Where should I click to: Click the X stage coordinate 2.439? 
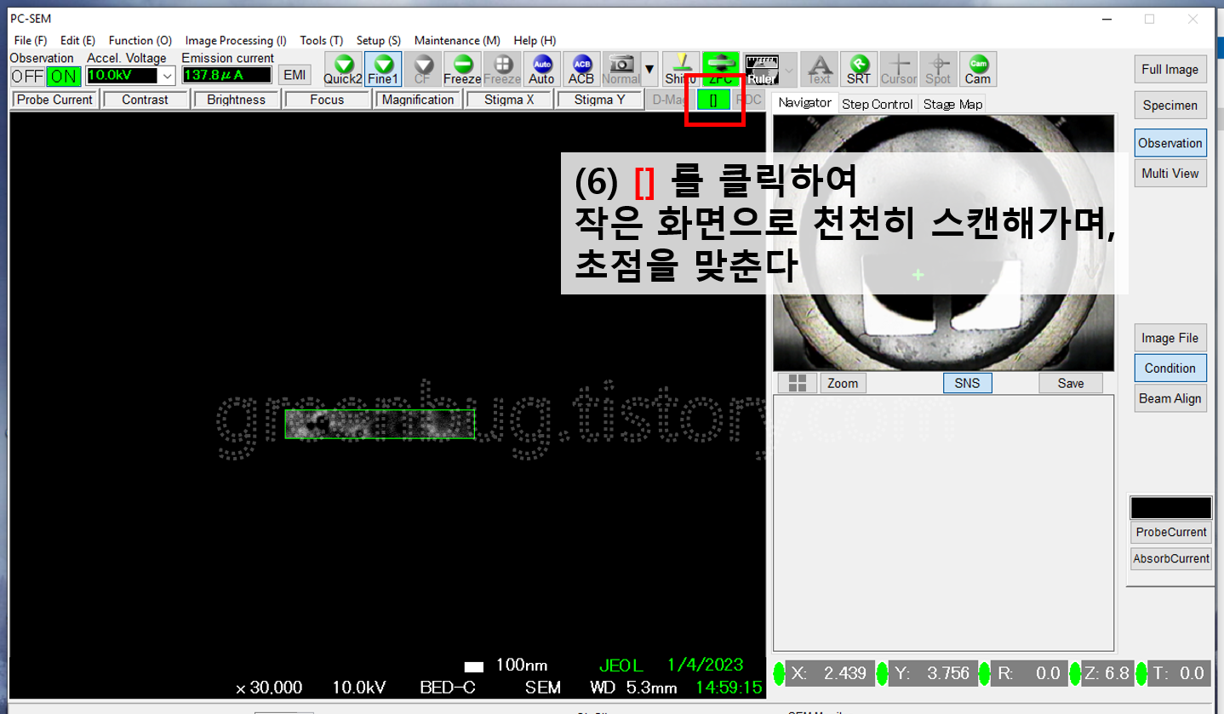pos(846,673)
